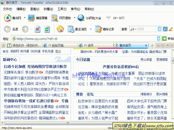
Task: Click the restore closed tab icon
Action: point(163,45)
